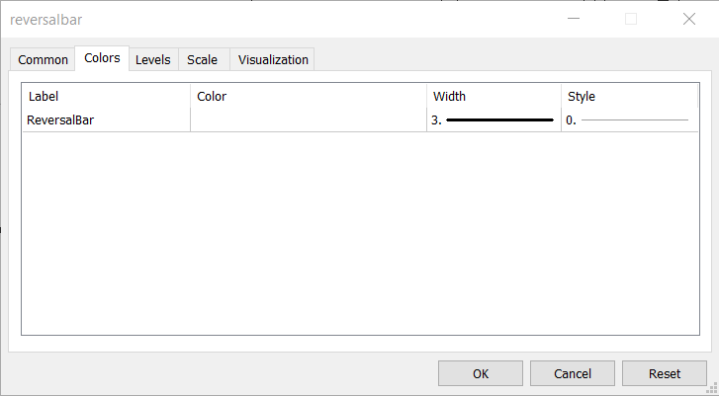Click the Style column header
The width and height of the screenshot is (719, 396).
point(629,96)
